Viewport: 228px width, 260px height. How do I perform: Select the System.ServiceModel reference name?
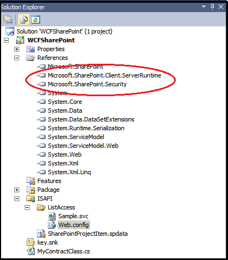tap(76, 137)
